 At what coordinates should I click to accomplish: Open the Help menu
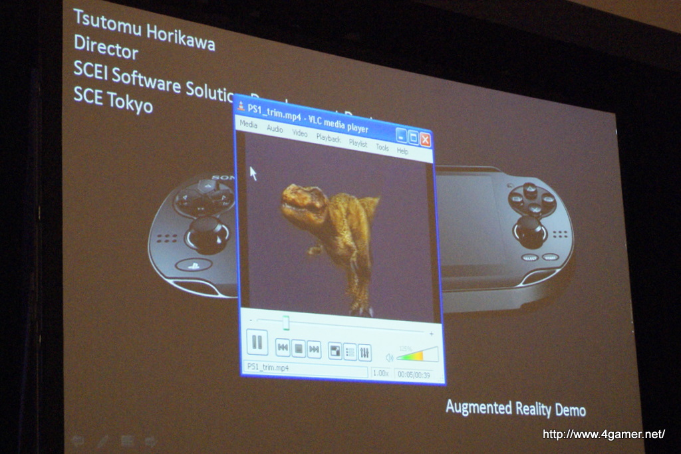pyautogui.click(x=402, y=151)
